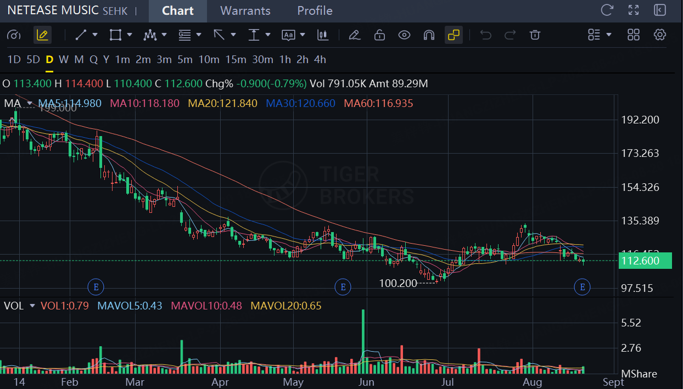This screenshot has width=683, height=389.
Task: Enter fullscreen chart view
Action: (634, 10)
